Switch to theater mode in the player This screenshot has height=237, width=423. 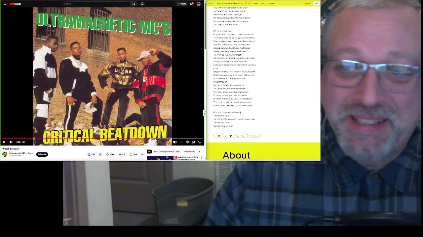[193, 142]
